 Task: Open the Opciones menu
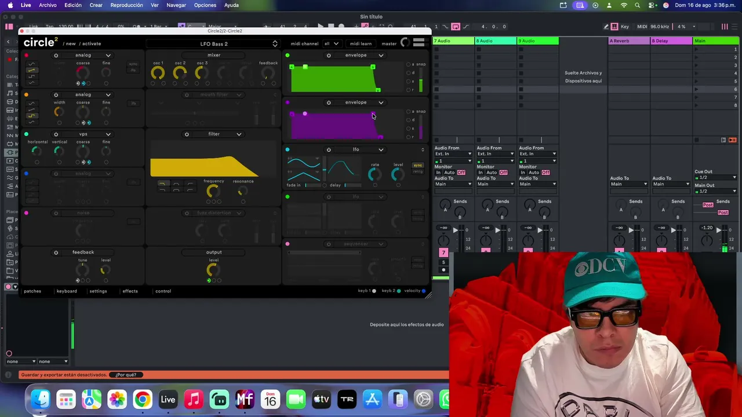pos(205,5)
